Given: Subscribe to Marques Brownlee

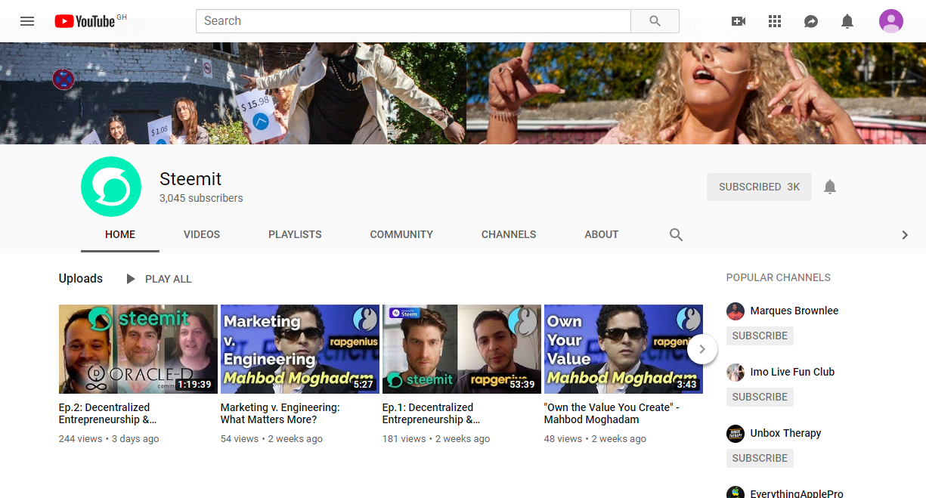Looking at the screenshot, I should tap(760, 336).
